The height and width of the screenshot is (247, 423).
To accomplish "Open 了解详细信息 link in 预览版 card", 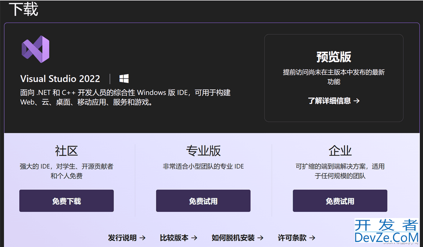I will 334,101.
